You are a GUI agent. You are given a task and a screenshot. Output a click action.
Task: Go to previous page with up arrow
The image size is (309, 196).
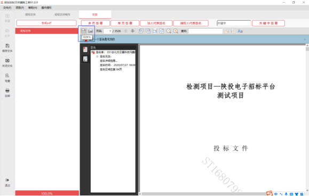click(x=125, y=31)
